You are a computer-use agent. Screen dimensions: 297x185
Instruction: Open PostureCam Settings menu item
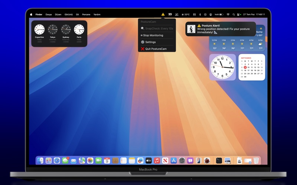150,42
